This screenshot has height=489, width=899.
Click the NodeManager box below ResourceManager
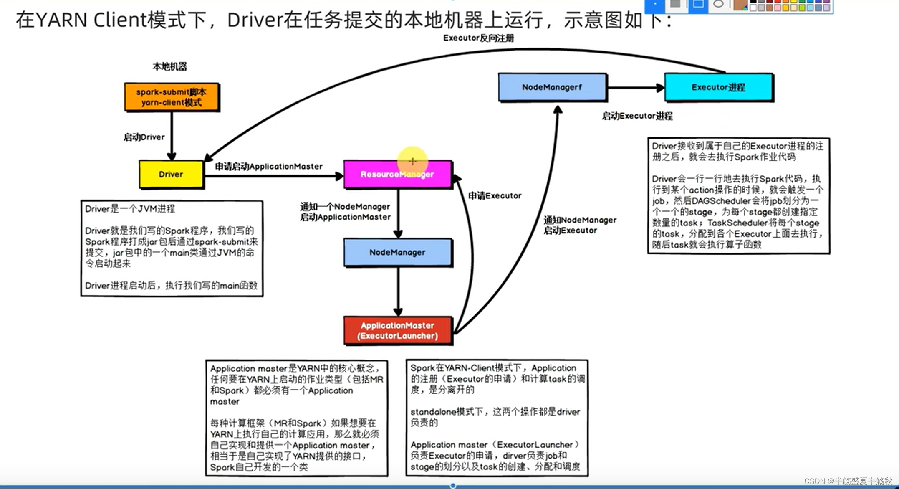tap(398, 252)
